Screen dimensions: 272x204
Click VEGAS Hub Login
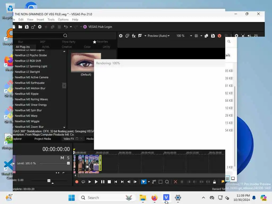pos(98,27)
